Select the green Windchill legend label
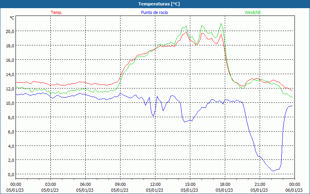The width and height of the screenshot is (310, 194). tap(253, 12)
